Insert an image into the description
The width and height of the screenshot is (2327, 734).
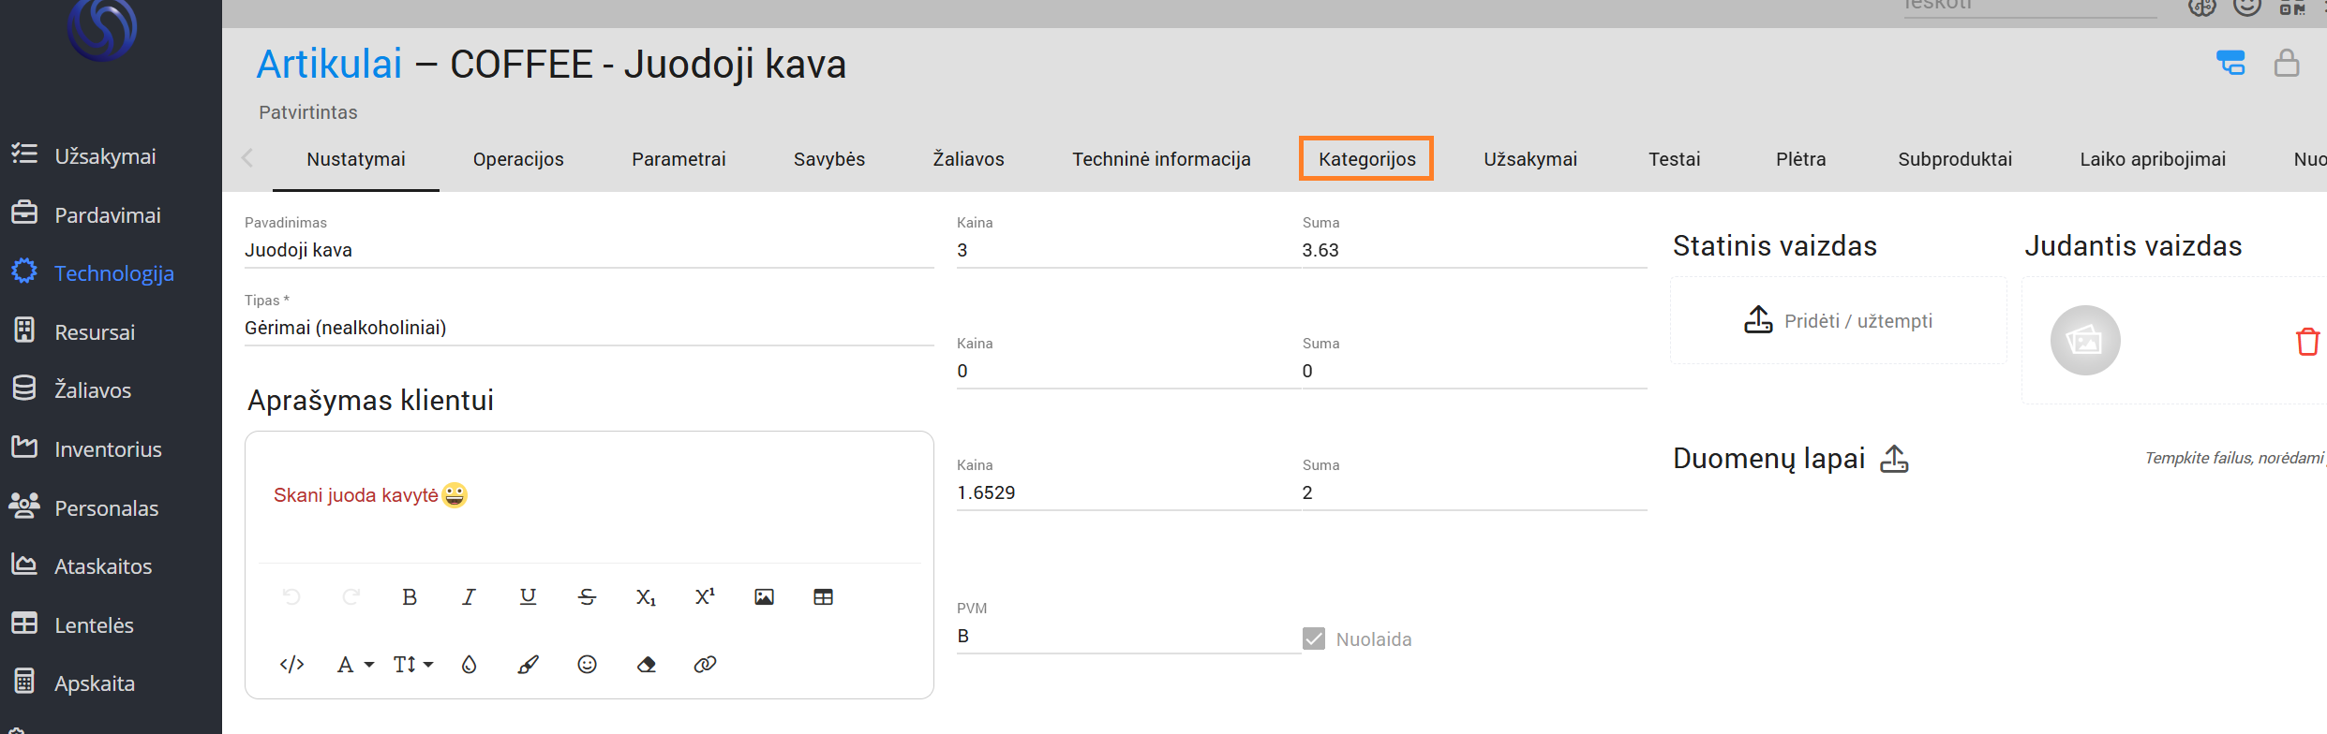pos(764,597)
